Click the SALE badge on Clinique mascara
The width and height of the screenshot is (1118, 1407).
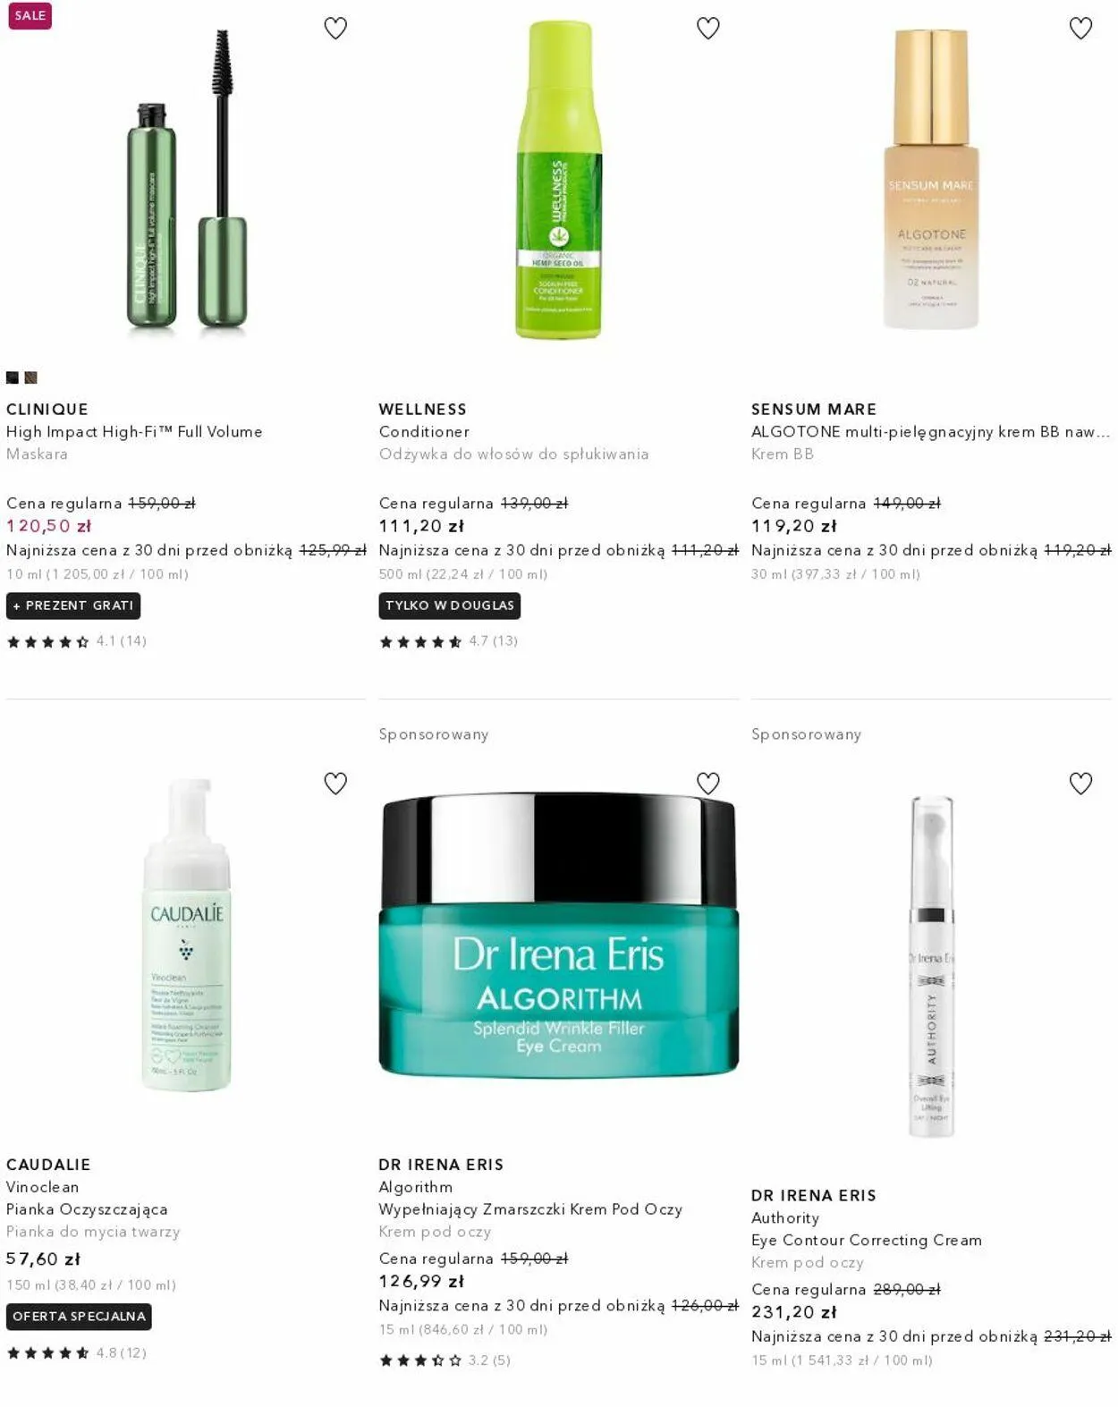(x=30, y=16)
